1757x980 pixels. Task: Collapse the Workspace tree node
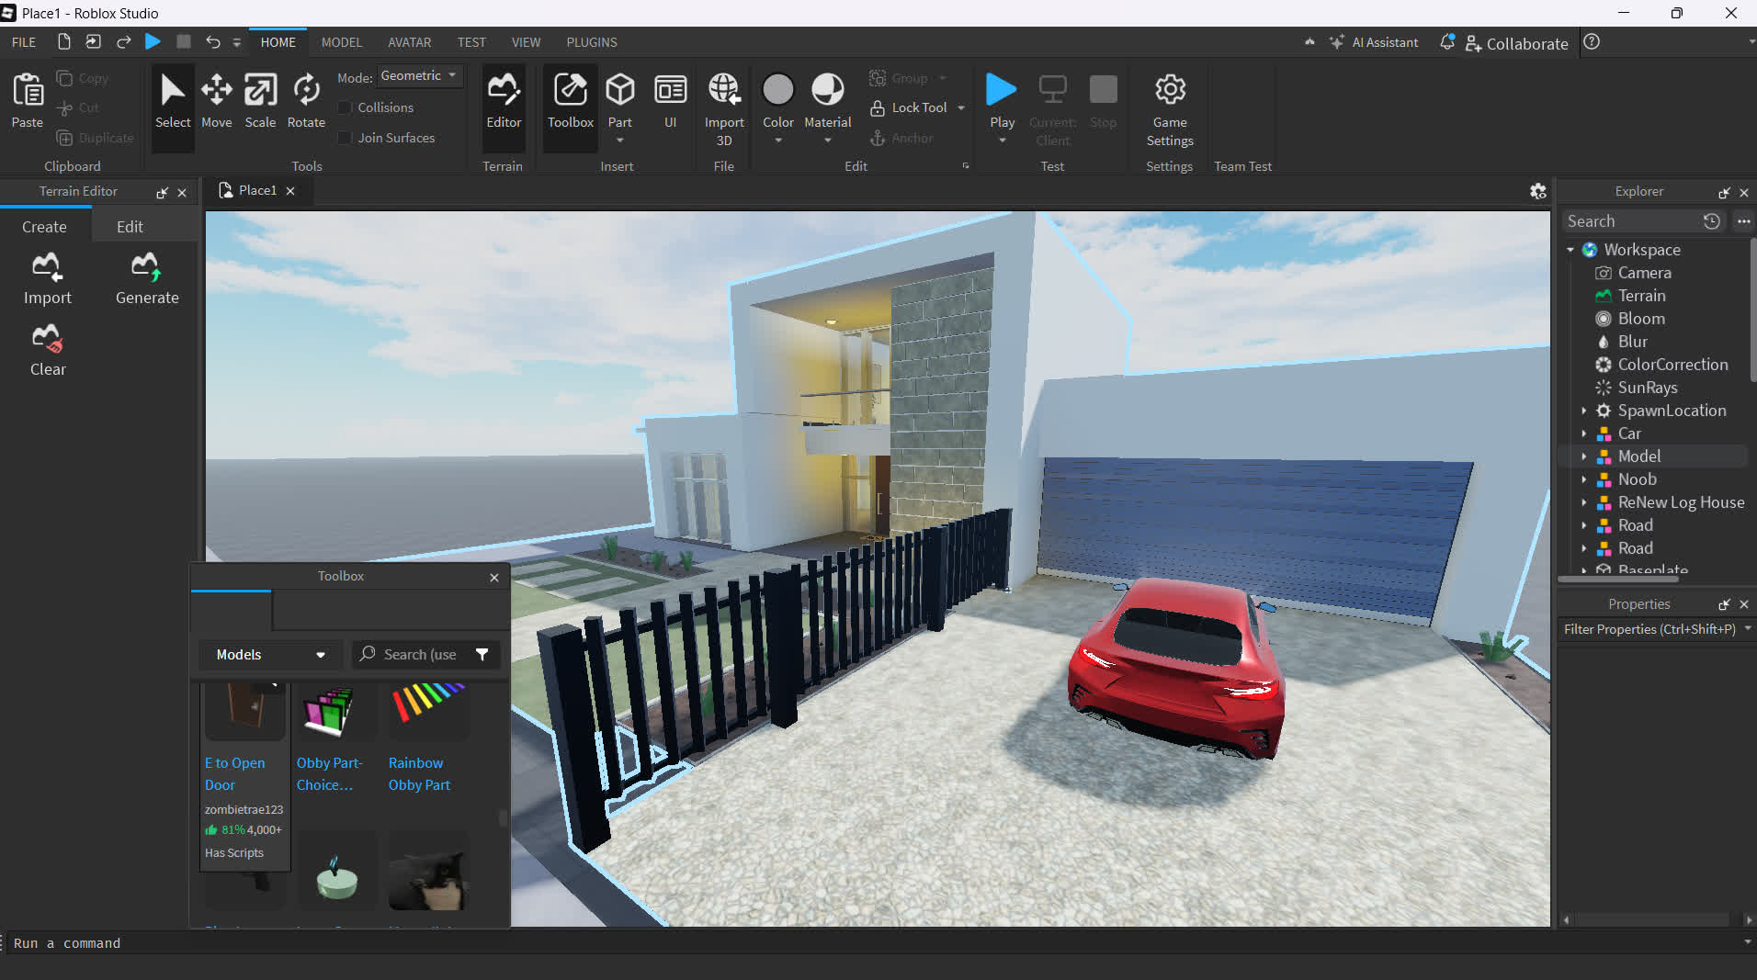pos(1570,250)
